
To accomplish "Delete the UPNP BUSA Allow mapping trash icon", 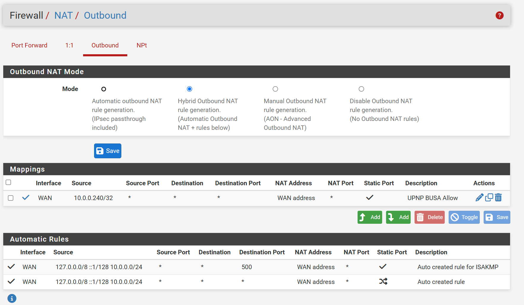I will (498, 197).
